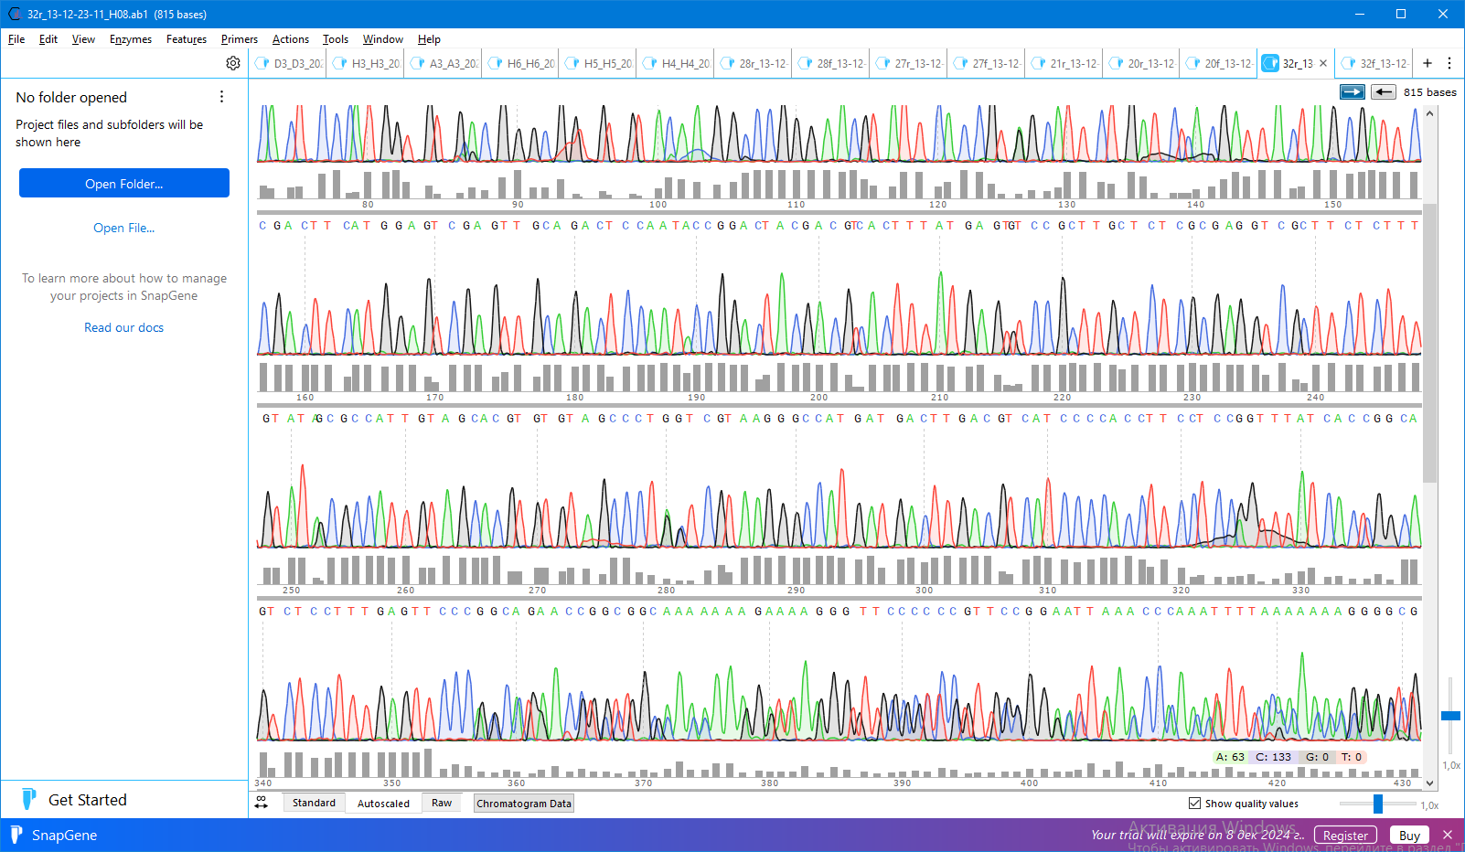
Task: Toggle the Chromatogram Data button
Action: [x=524, y=804]
